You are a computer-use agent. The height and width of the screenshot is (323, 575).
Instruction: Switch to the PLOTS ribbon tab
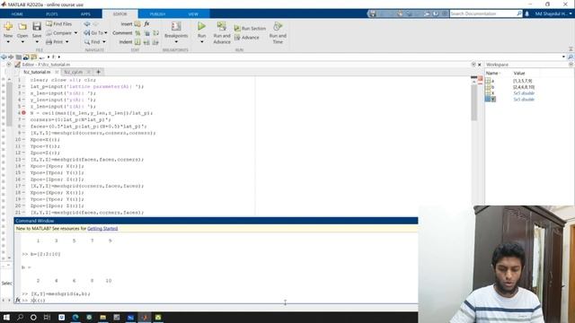pos(52,14)
